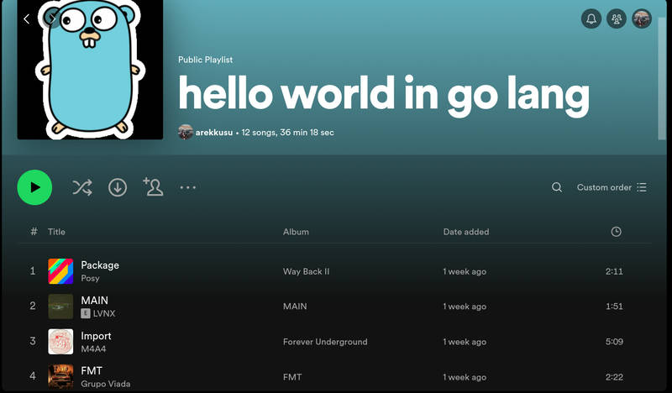
Task: Click the small arekkusu avatar picture
Action: [185, 132]
